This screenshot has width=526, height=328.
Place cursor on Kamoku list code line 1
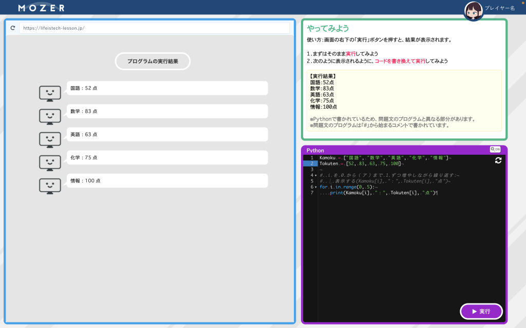tap(385, 158)
